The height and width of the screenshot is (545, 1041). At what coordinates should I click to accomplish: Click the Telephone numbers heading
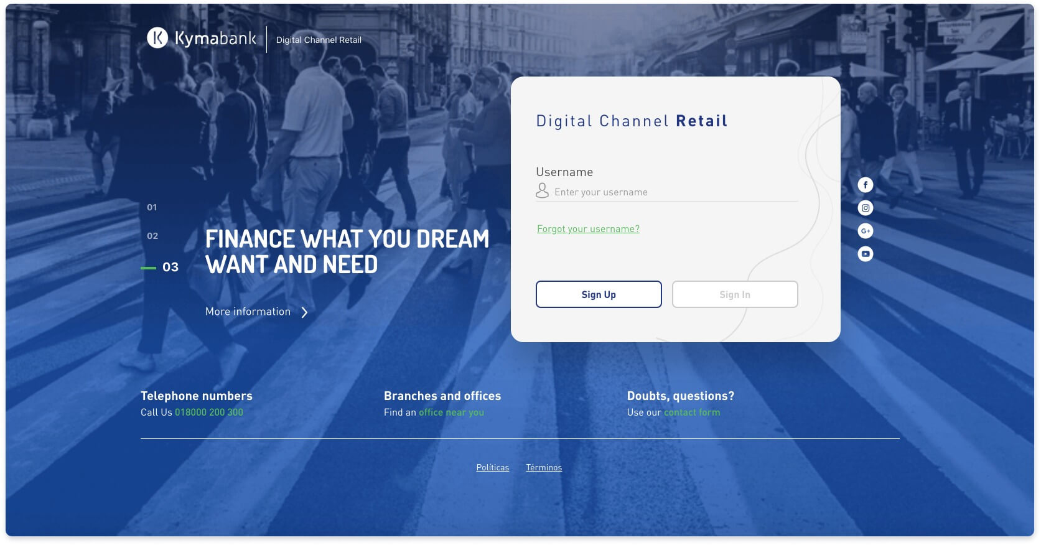tap(197, 396)
